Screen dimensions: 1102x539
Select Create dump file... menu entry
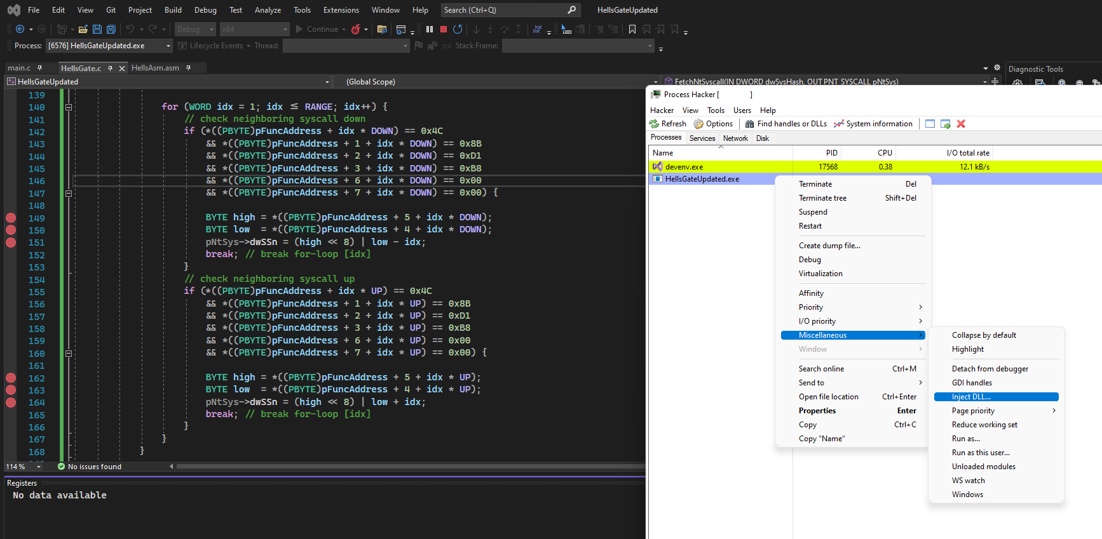click(853, 246)
